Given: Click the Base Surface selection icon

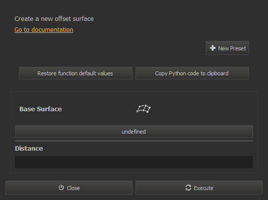Looking at the screenshot, I should tap(143, 109).
